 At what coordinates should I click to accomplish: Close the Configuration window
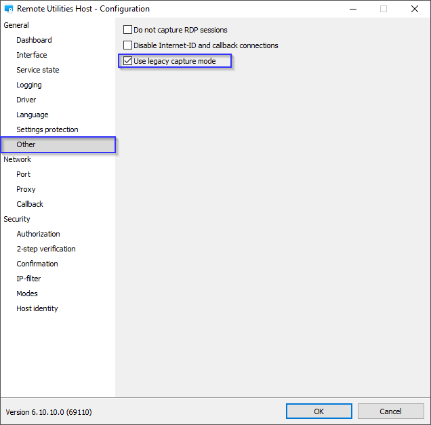click(414, 9)
